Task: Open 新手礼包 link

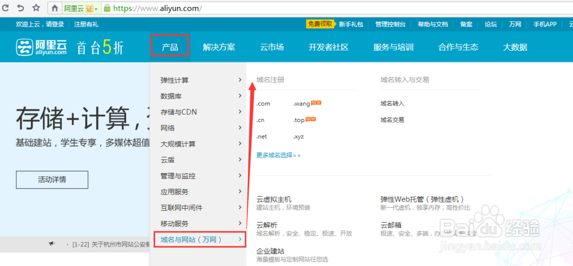Action: (351, 25)
